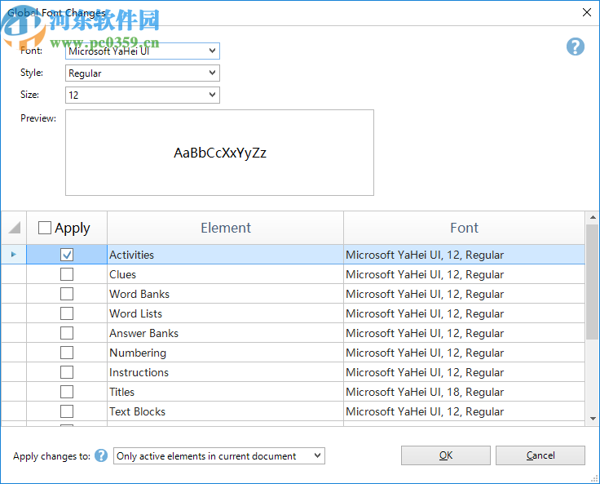Select the Activities element cell
This screenshot has height=484, width=600.
(x=225, y=255)
